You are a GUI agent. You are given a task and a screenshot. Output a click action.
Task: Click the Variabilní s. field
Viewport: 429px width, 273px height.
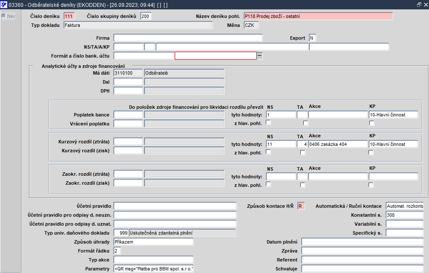pos(405,224)
